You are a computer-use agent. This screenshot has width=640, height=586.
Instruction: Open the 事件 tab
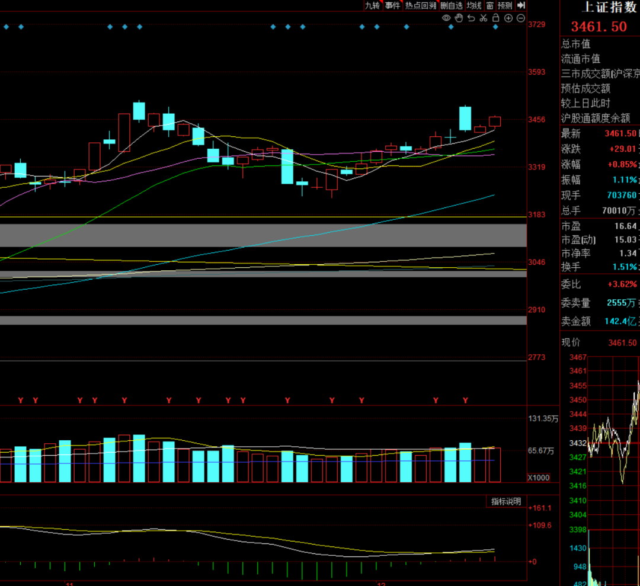393,5
